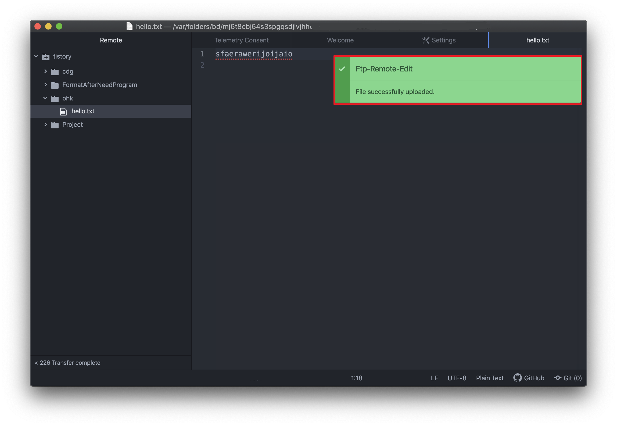Click the GitHub octocat icon in status bar

coord(517,378)
